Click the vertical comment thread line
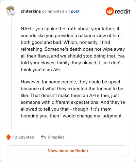Viewport: 136px width, 162px height. [11, 73]
